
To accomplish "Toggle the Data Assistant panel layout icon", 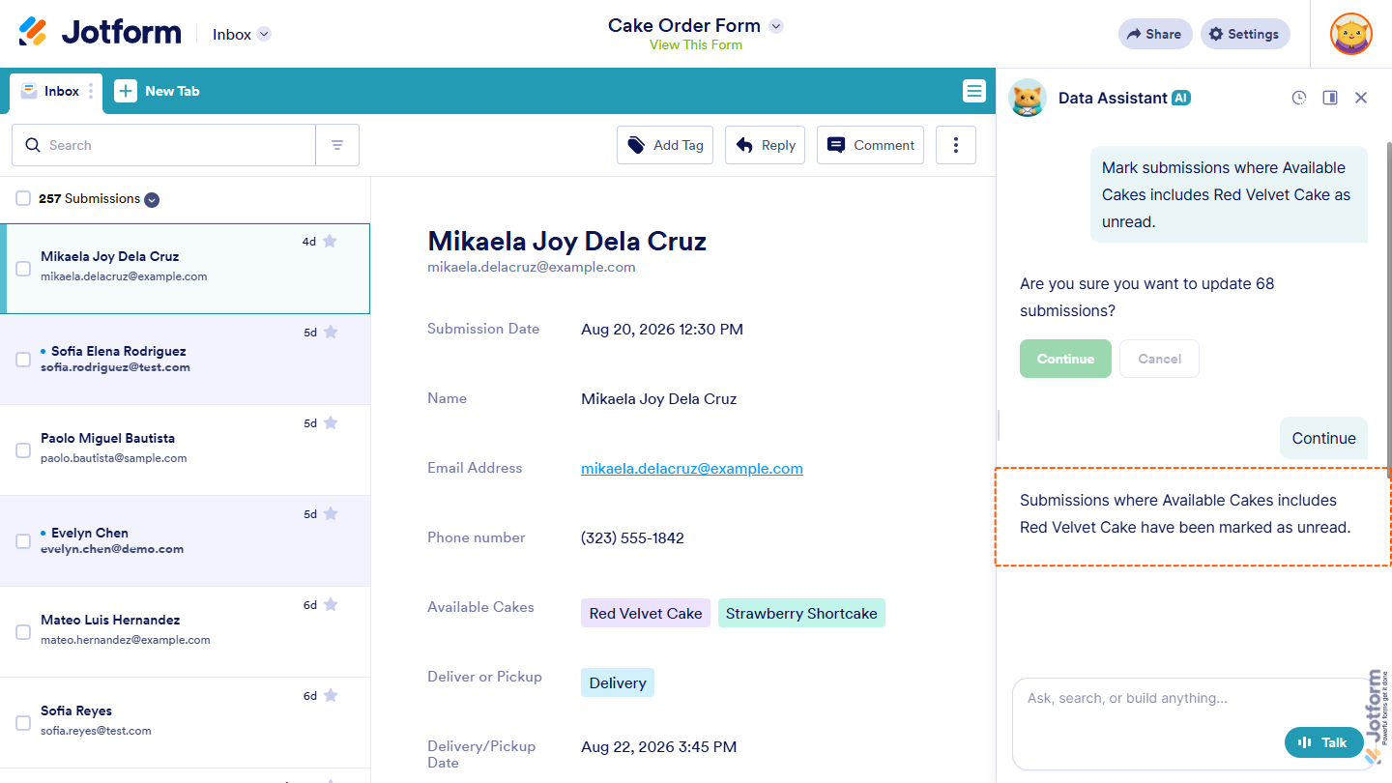I will (1330, 98).
